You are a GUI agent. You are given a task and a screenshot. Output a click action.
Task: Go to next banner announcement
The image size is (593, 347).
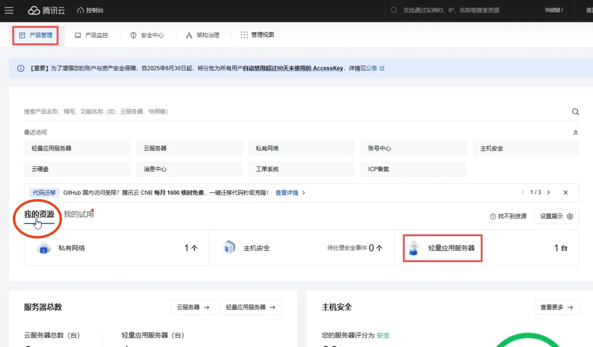[x=548, y=192]
